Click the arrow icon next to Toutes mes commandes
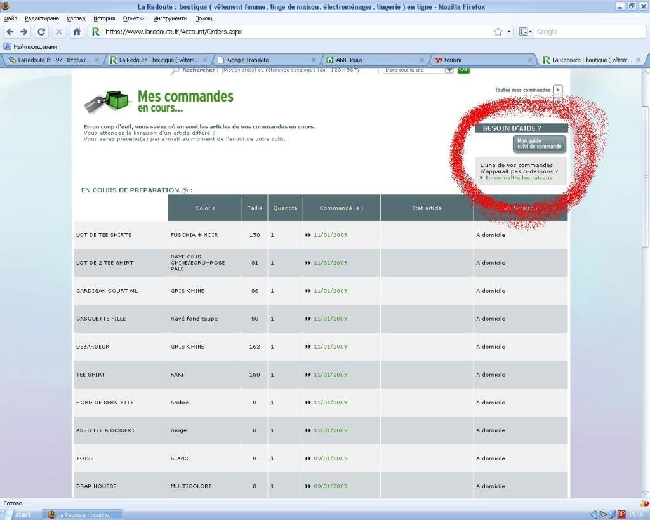 pos(557,90)
